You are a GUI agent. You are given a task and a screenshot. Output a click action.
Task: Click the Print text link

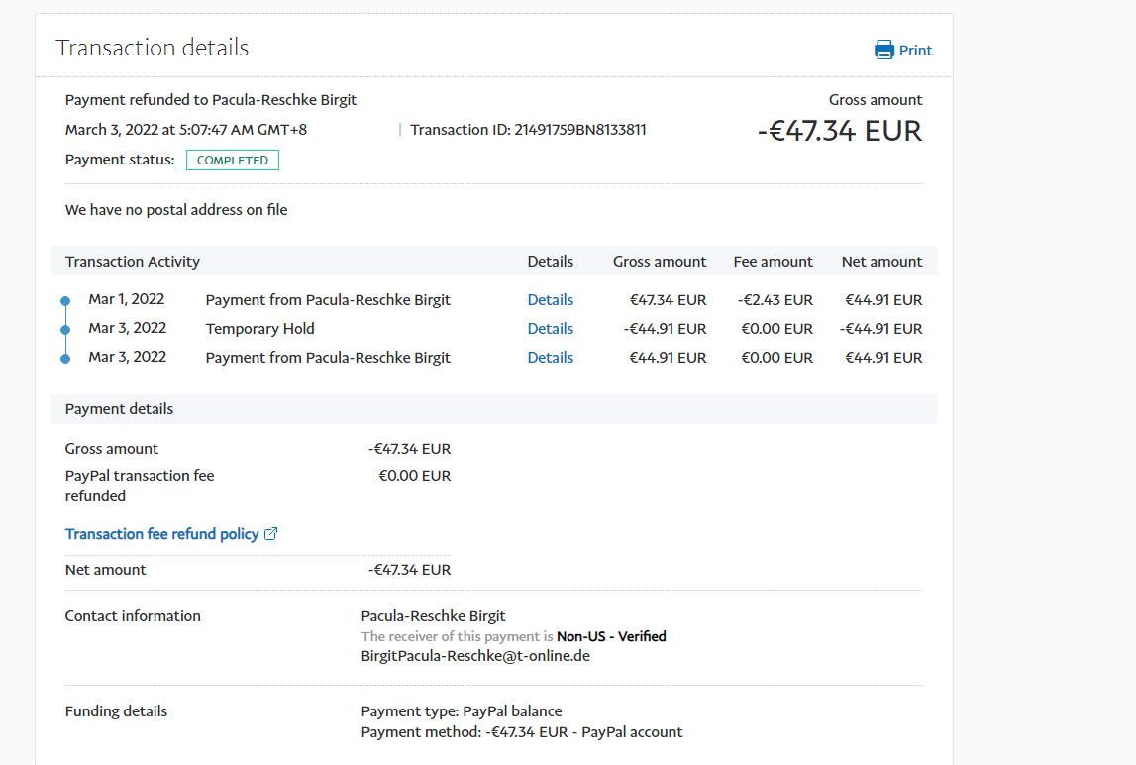point(915,51)
